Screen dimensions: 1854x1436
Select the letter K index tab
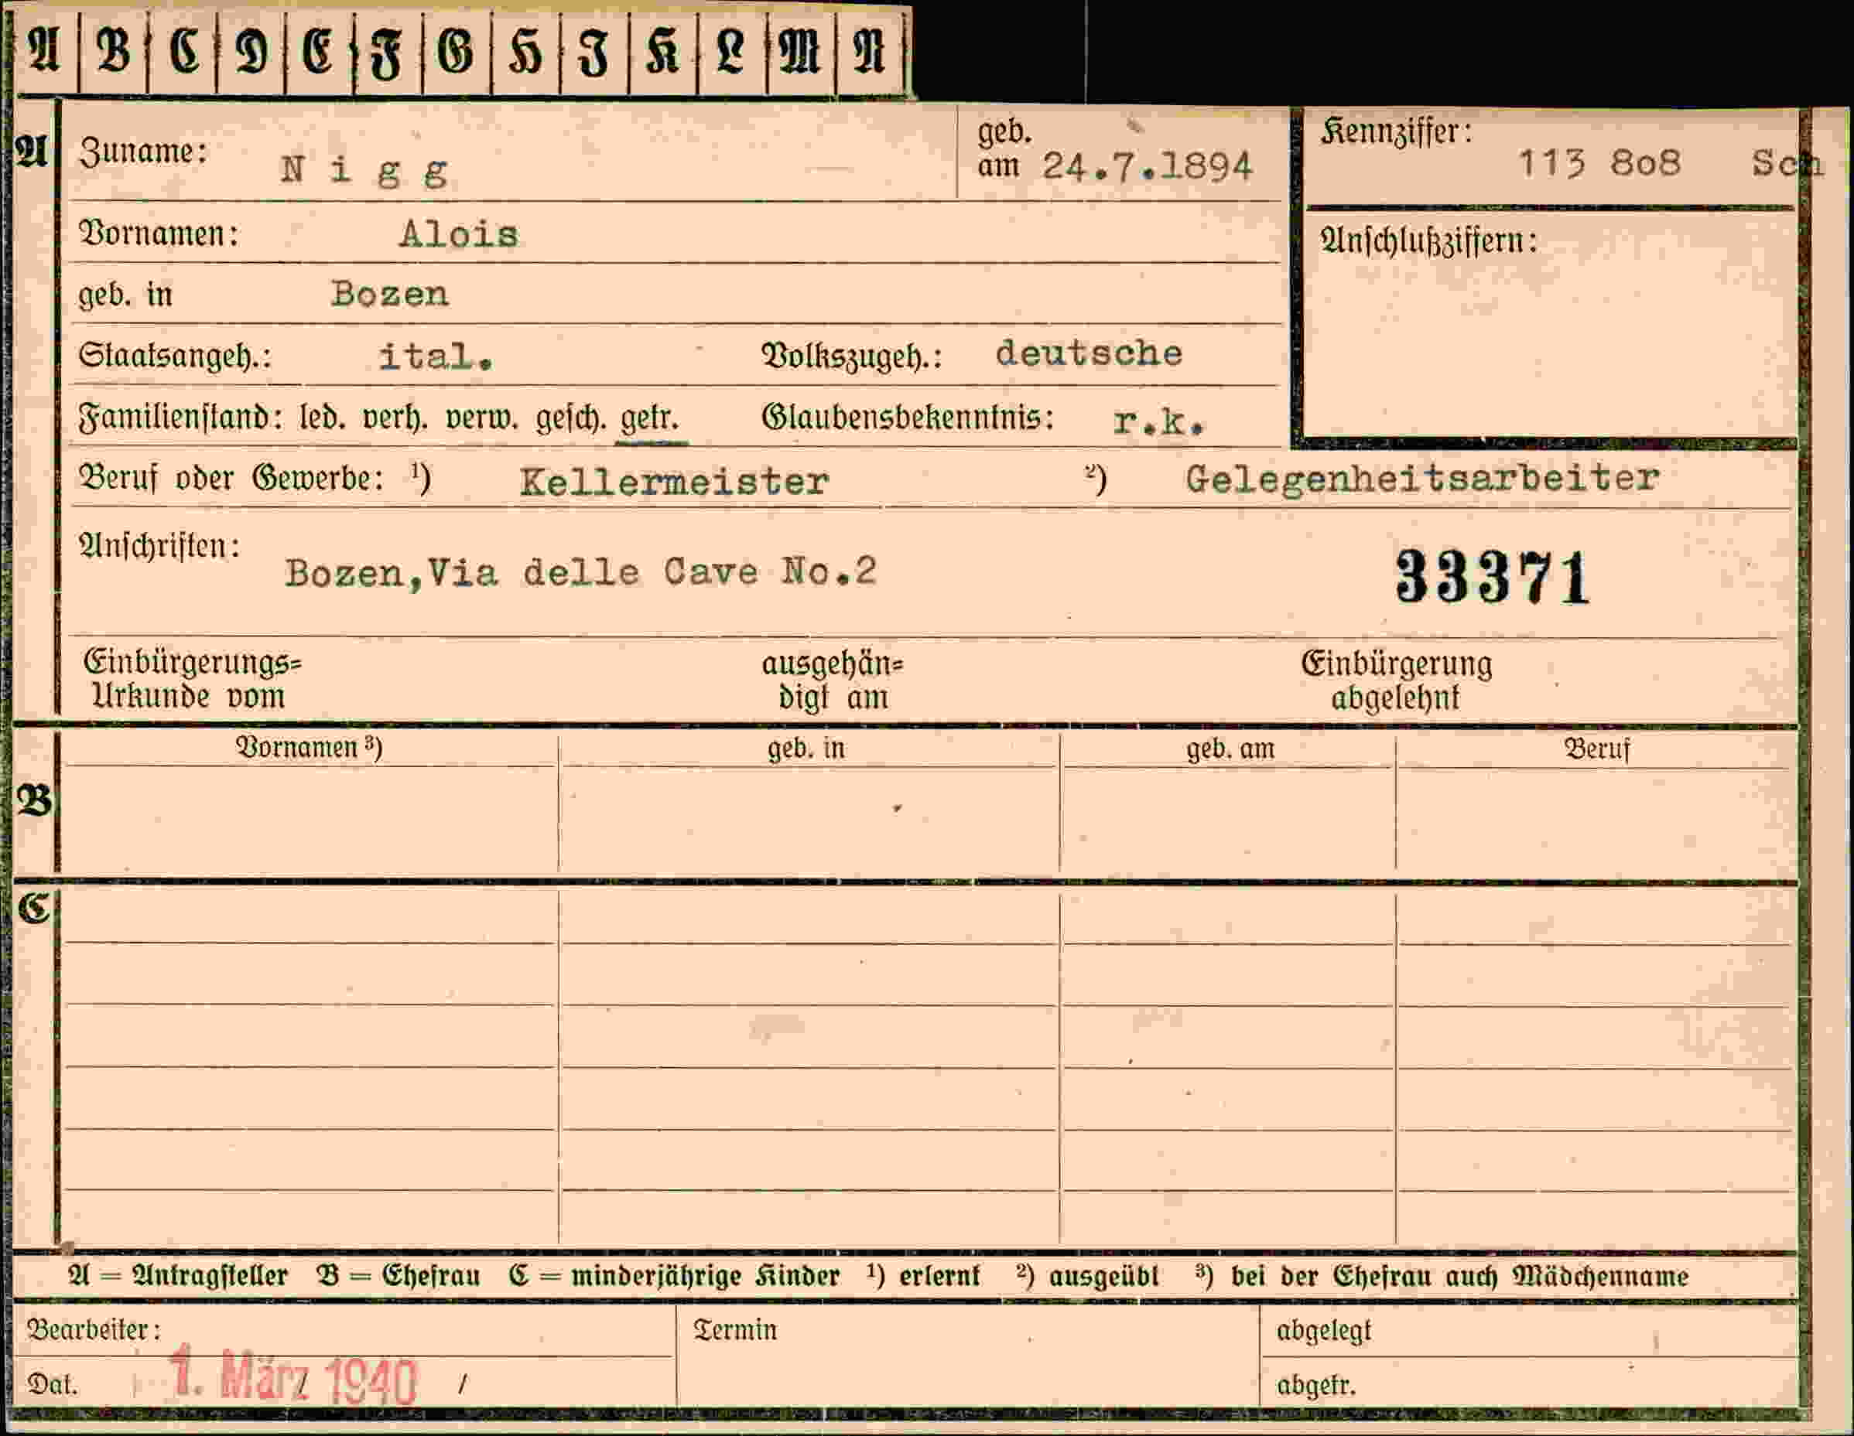[x=663, y=53]
